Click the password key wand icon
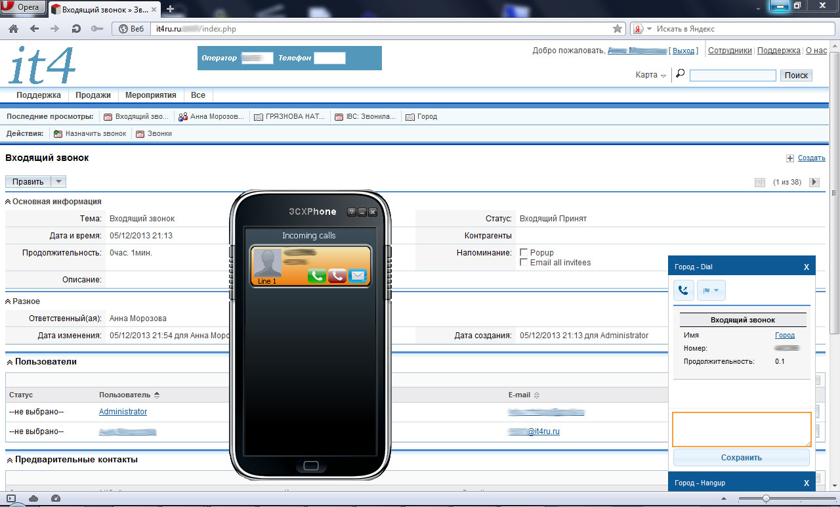This screenshot has height=507, width=840. [x=97, y=29]
